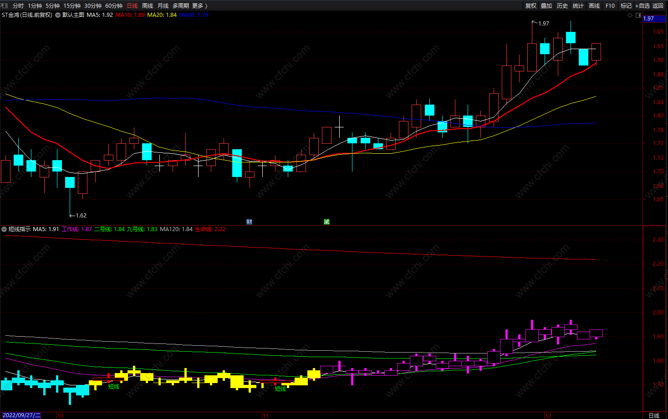Viewport: 668px width, 419px height.
Task: Click the MA120: 1.84 label
Action: pos(176,229)
